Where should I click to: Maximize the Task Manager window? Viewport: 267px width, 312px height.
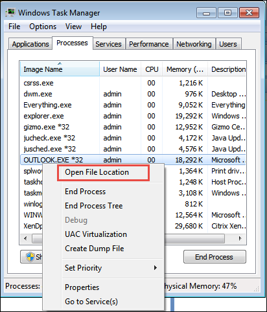tap(227, 13)
